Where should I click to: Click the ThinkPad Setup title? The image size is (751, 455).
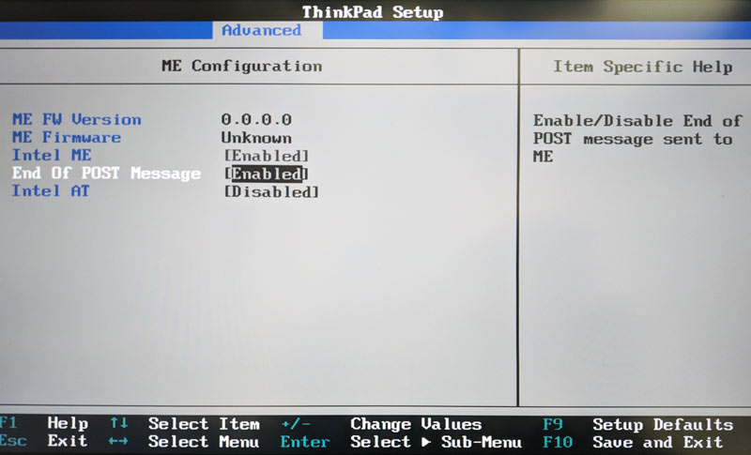pos(373,11)
